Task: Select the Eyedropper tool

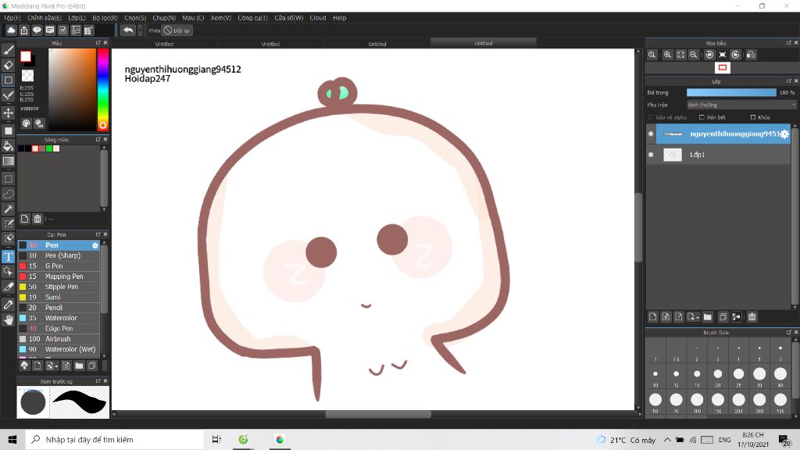Action: [8, 305]
